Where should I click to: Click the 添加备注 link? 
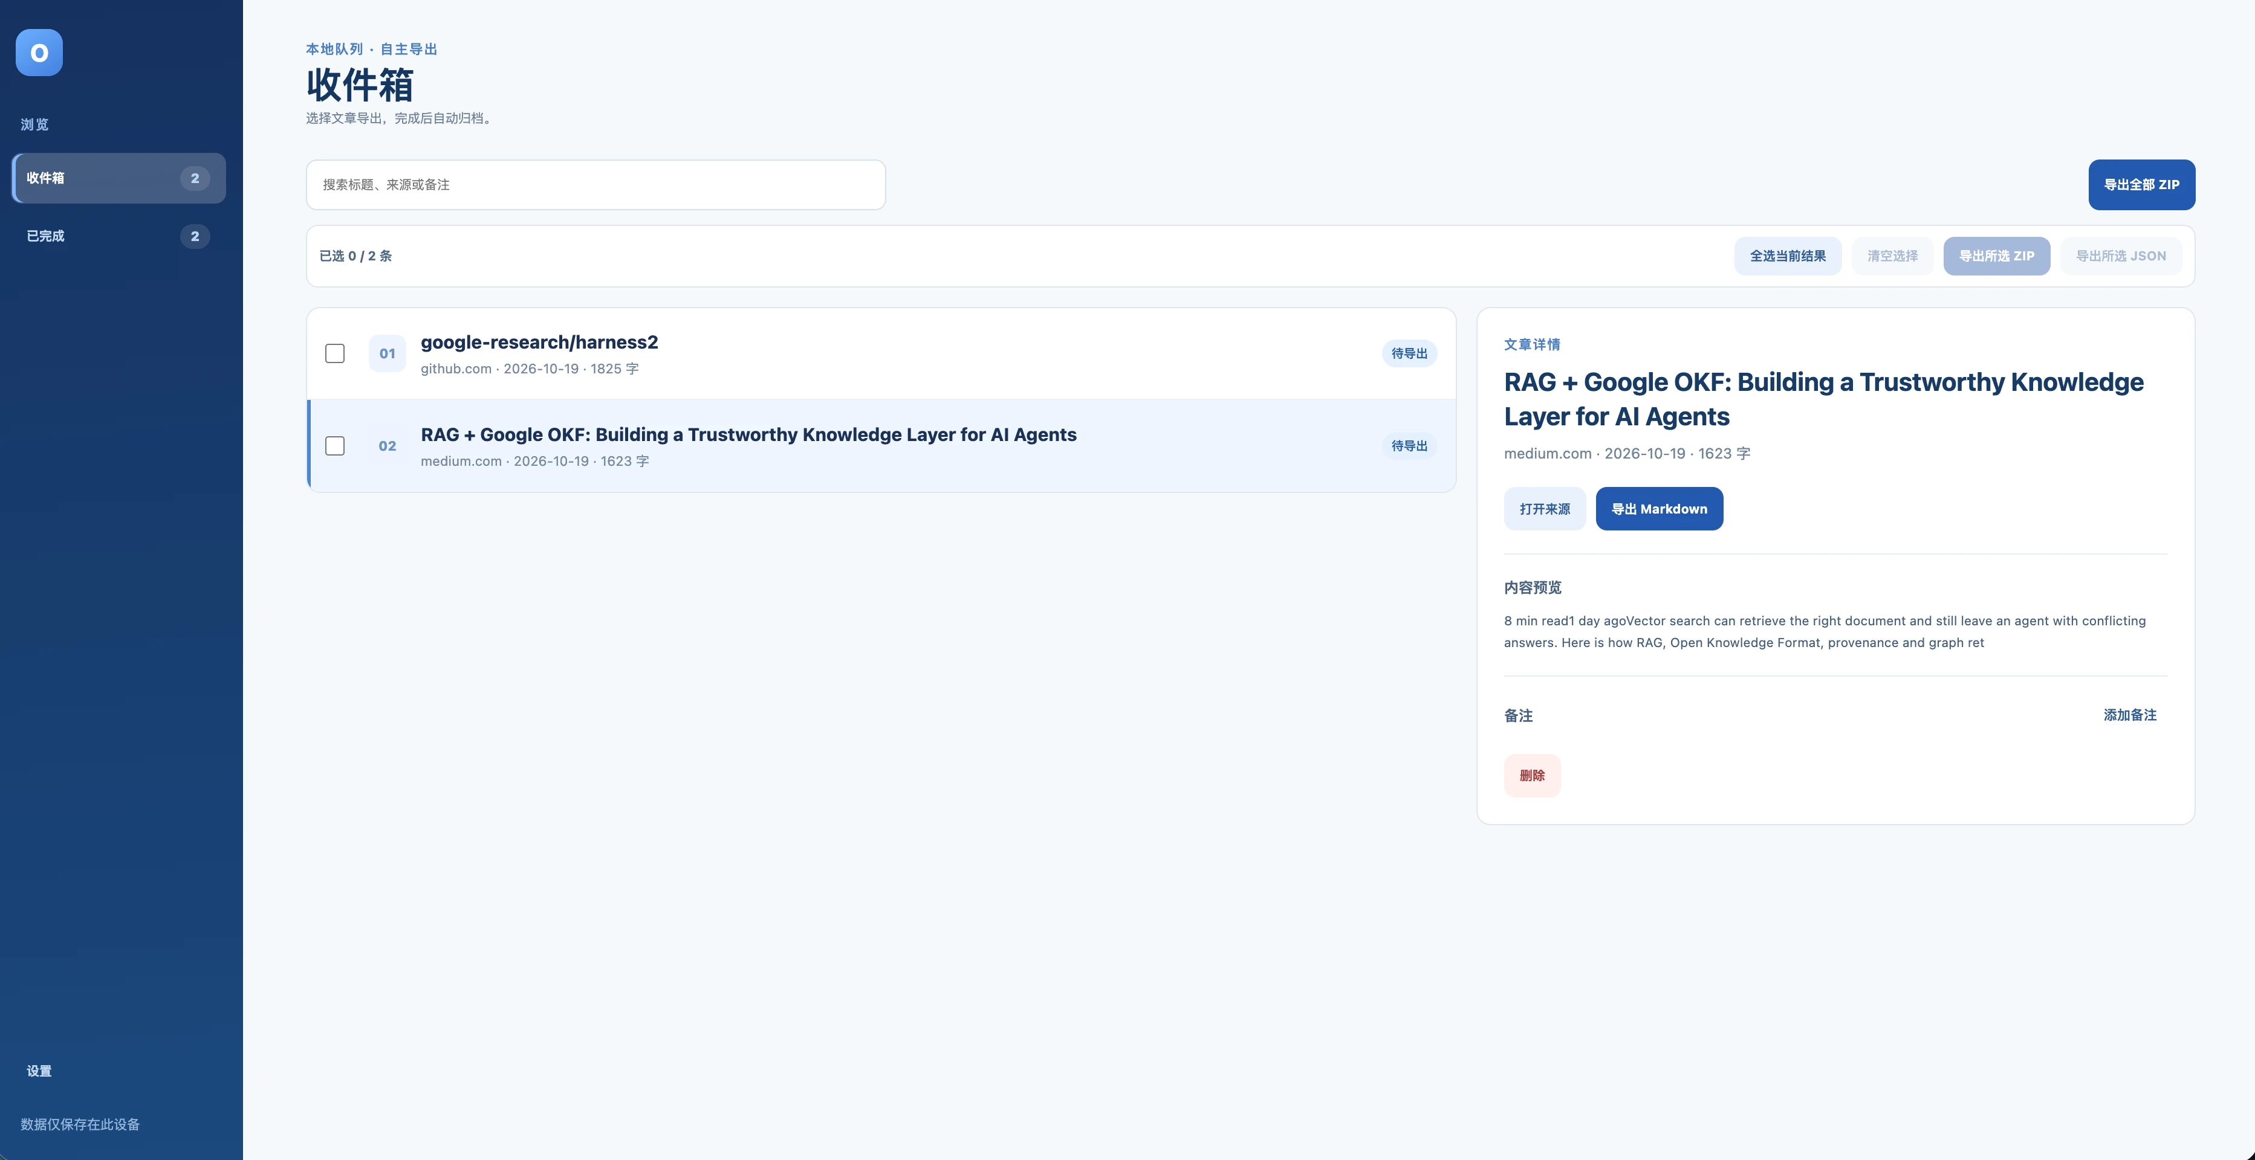click(x=2130, y=715)
